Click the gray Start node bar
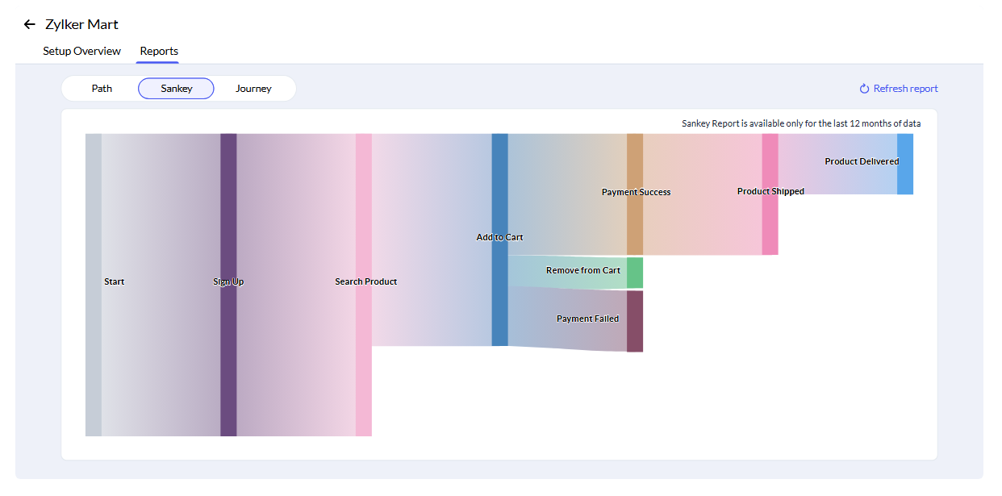 click(x=94, y=285)
